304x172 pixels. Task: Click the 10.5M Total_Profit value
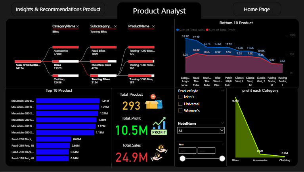coord(132,130)
